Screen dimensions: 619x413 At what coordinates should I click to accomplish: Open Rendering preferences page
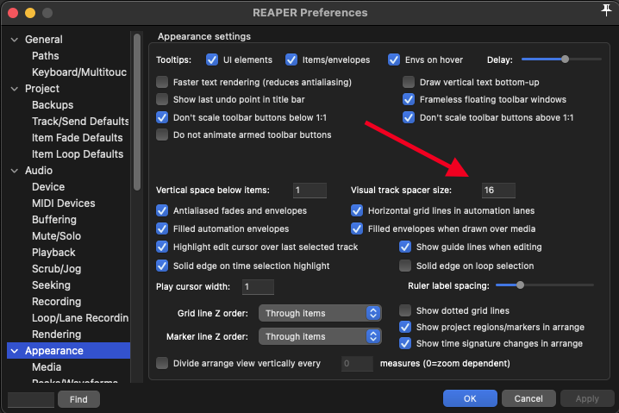click(x=56, y=335)
